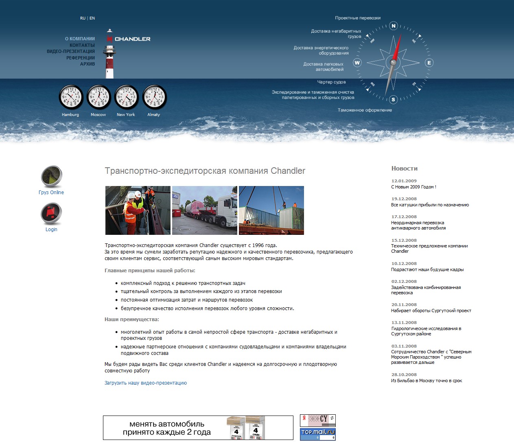Open КОНТАКТЫ menu item
The image size is (514, 442).
(x=82, y=45)
